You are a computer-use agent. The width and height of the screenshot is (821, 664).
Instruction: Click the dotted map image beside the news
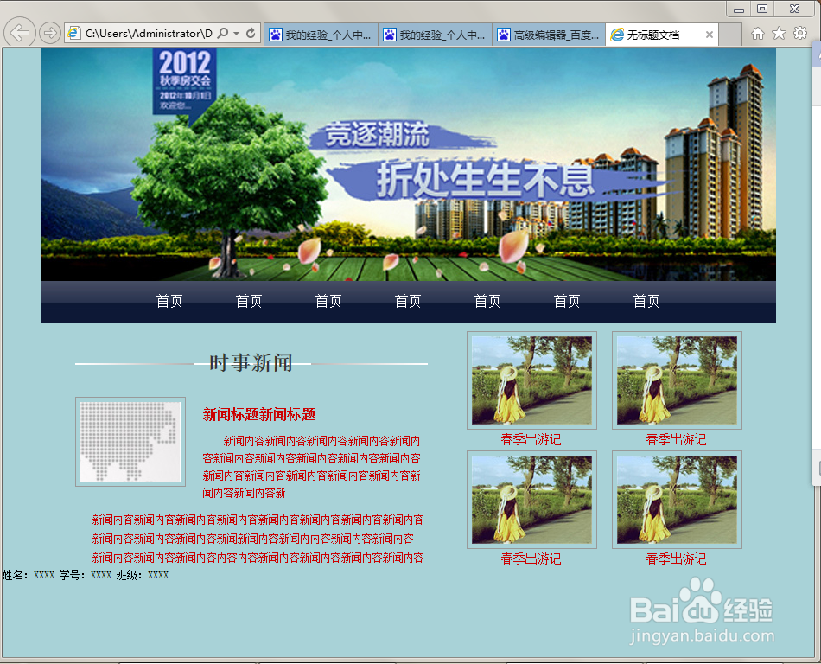coord(130,441)
